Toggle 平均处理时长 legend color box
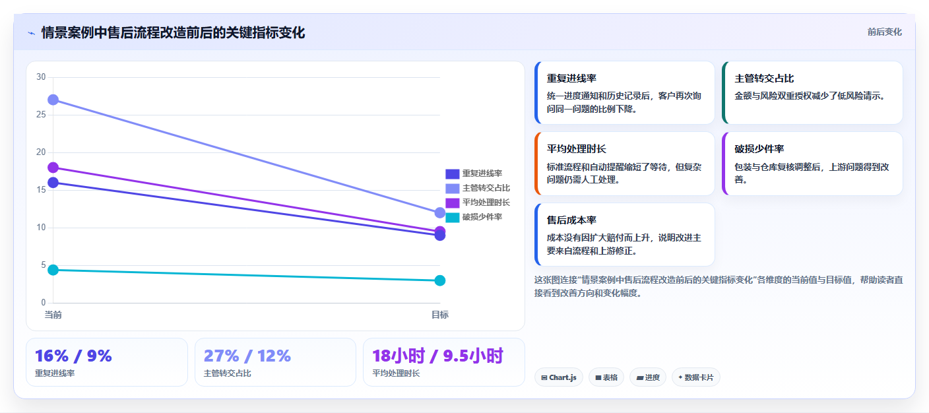Screen dimensions: 929x413 pyautogui.click(x=452, y=203)
